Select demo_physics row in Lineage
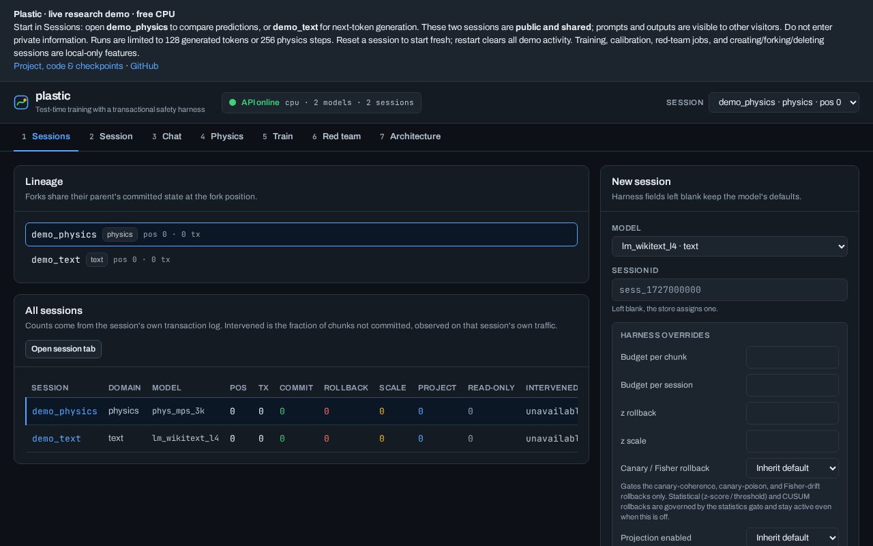 [301, 235]
